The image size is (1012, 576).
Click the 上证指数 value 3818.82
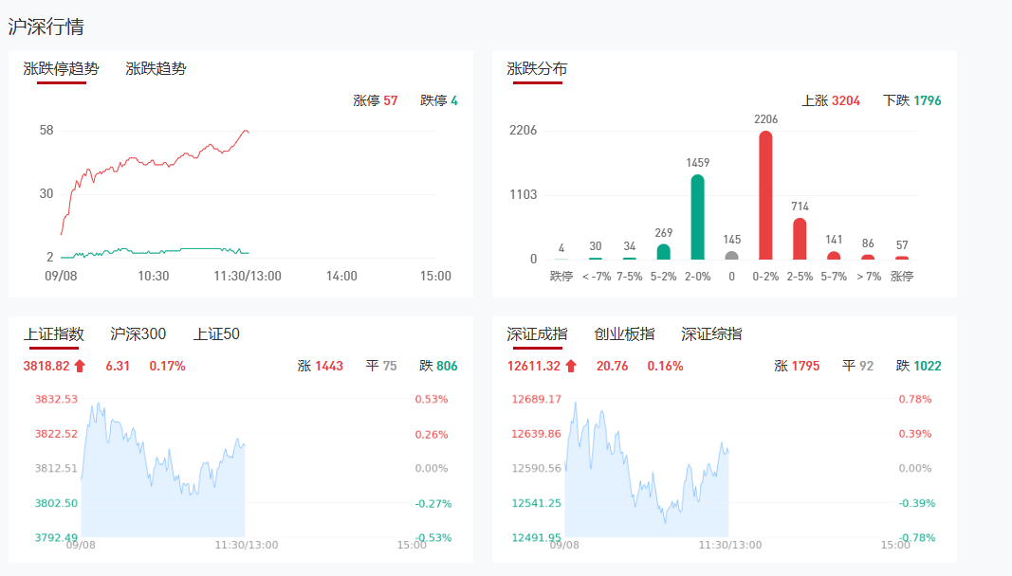tap(46, 366)
